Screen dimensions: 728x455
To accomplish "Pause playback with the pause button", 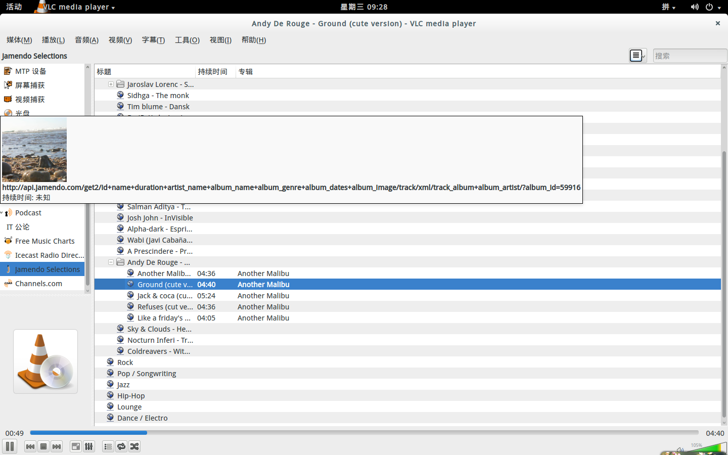I will point(10,446).
